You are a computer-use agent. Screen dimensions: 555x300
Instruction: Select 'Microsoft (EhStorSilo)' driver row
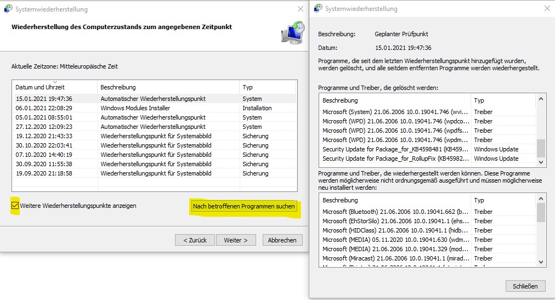coord(428,221)
